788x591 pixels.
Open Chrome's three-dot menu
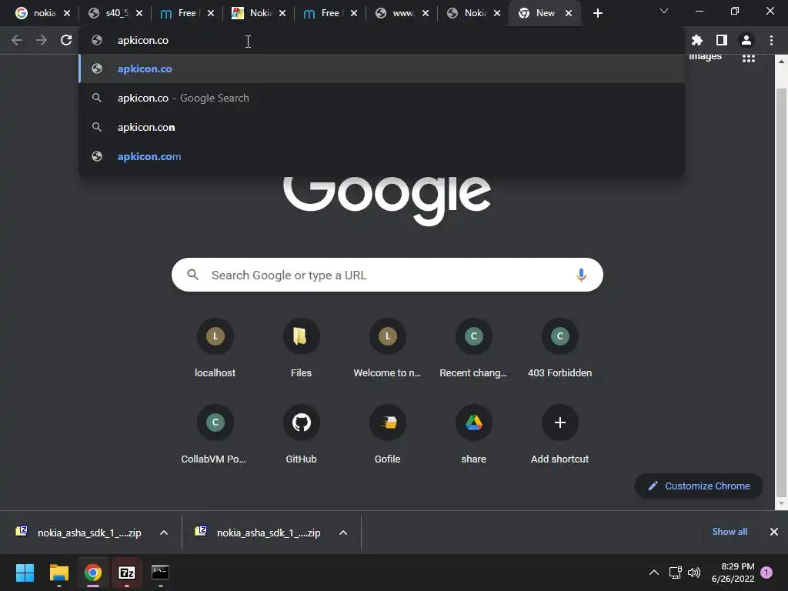click(x=771, y=40)
